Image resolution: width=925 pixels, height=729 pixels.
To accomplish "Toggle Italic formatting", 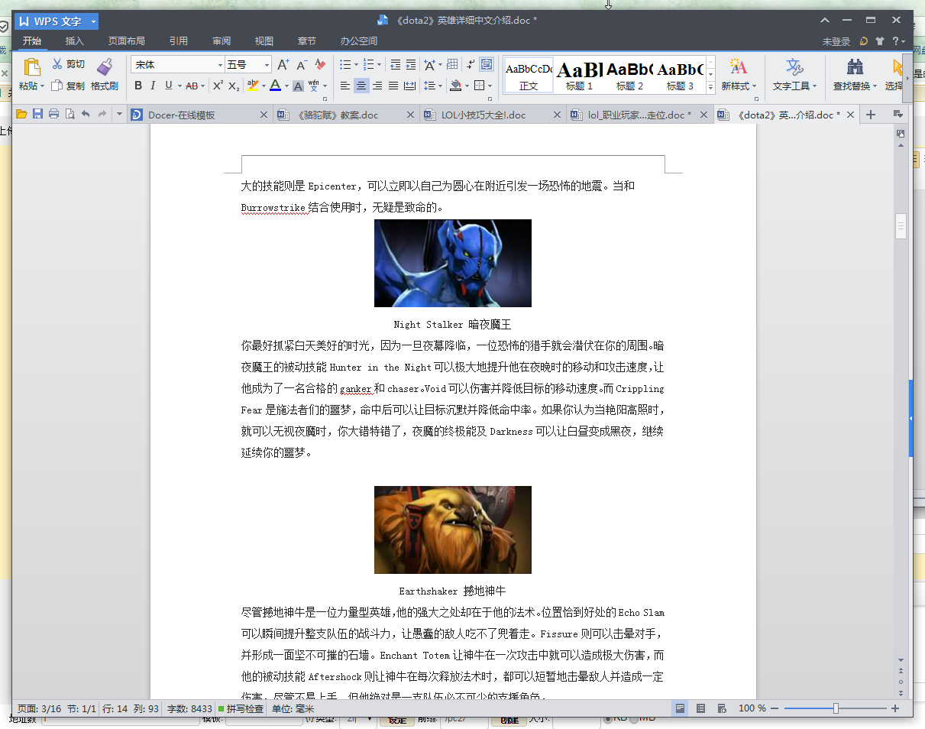I will click(x=153, y=86).
